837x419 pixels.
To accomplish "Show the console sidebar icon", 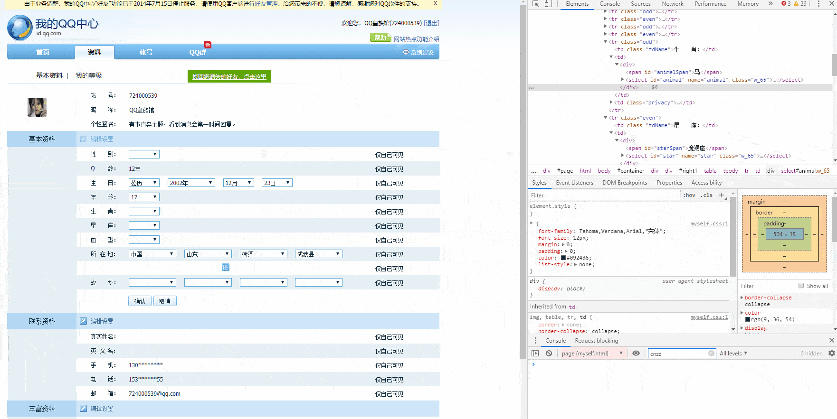I will coord(535,354).
